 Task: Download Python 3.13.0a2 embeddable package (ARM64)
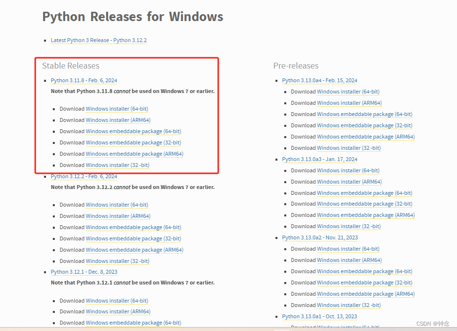[x=366, y=294]
